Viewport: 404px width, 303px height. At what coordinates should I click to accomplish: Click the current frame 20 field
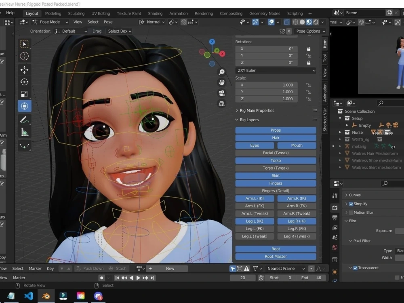pos(242,278)
